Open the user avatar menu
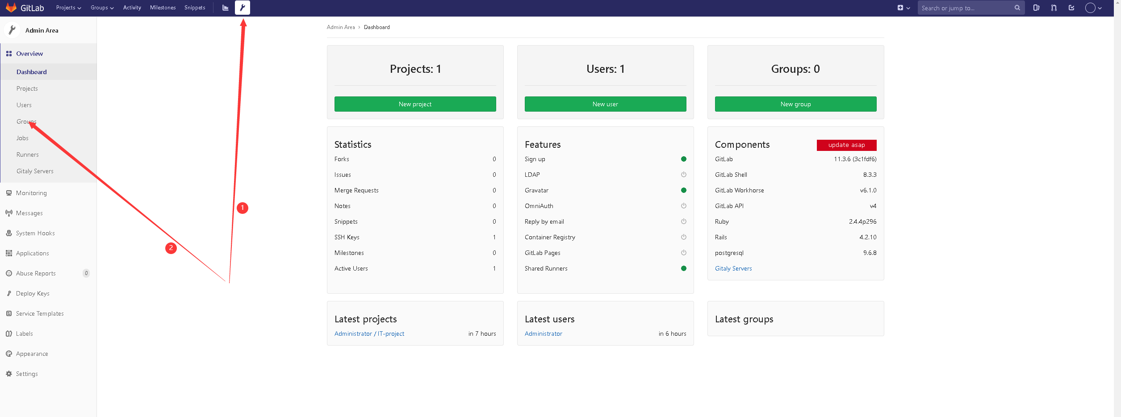This screenshot has height=417, width=1121. 1093,8
